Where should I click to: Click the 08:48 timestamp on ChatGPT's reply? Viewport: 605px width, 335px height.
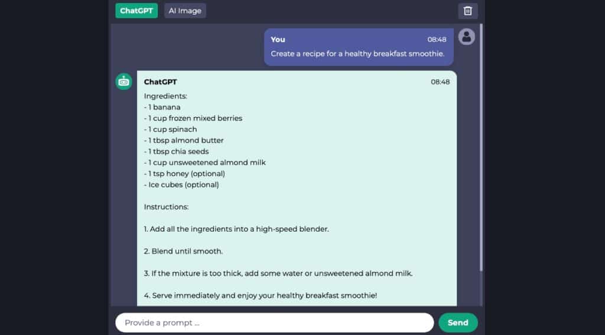(x=440, y=82)
